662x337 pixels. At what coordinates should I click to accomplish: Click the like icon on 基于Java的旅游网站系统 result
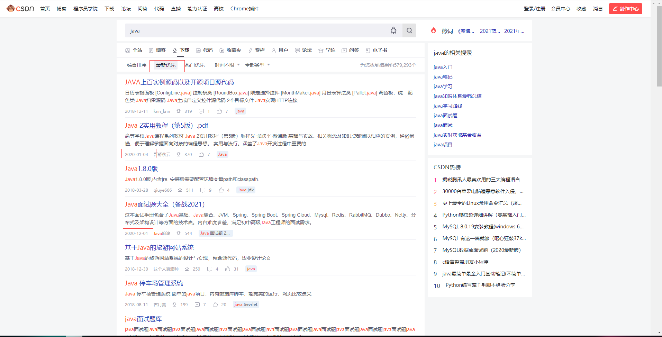pos(228,269)
